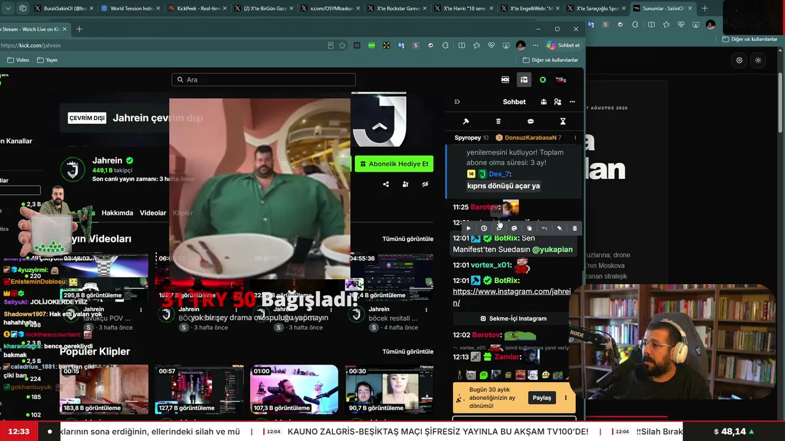The width and height of the screenshot is (785, 441).
Task: Click the pin/gavel moderation icon
Action: tap(465, 121)
